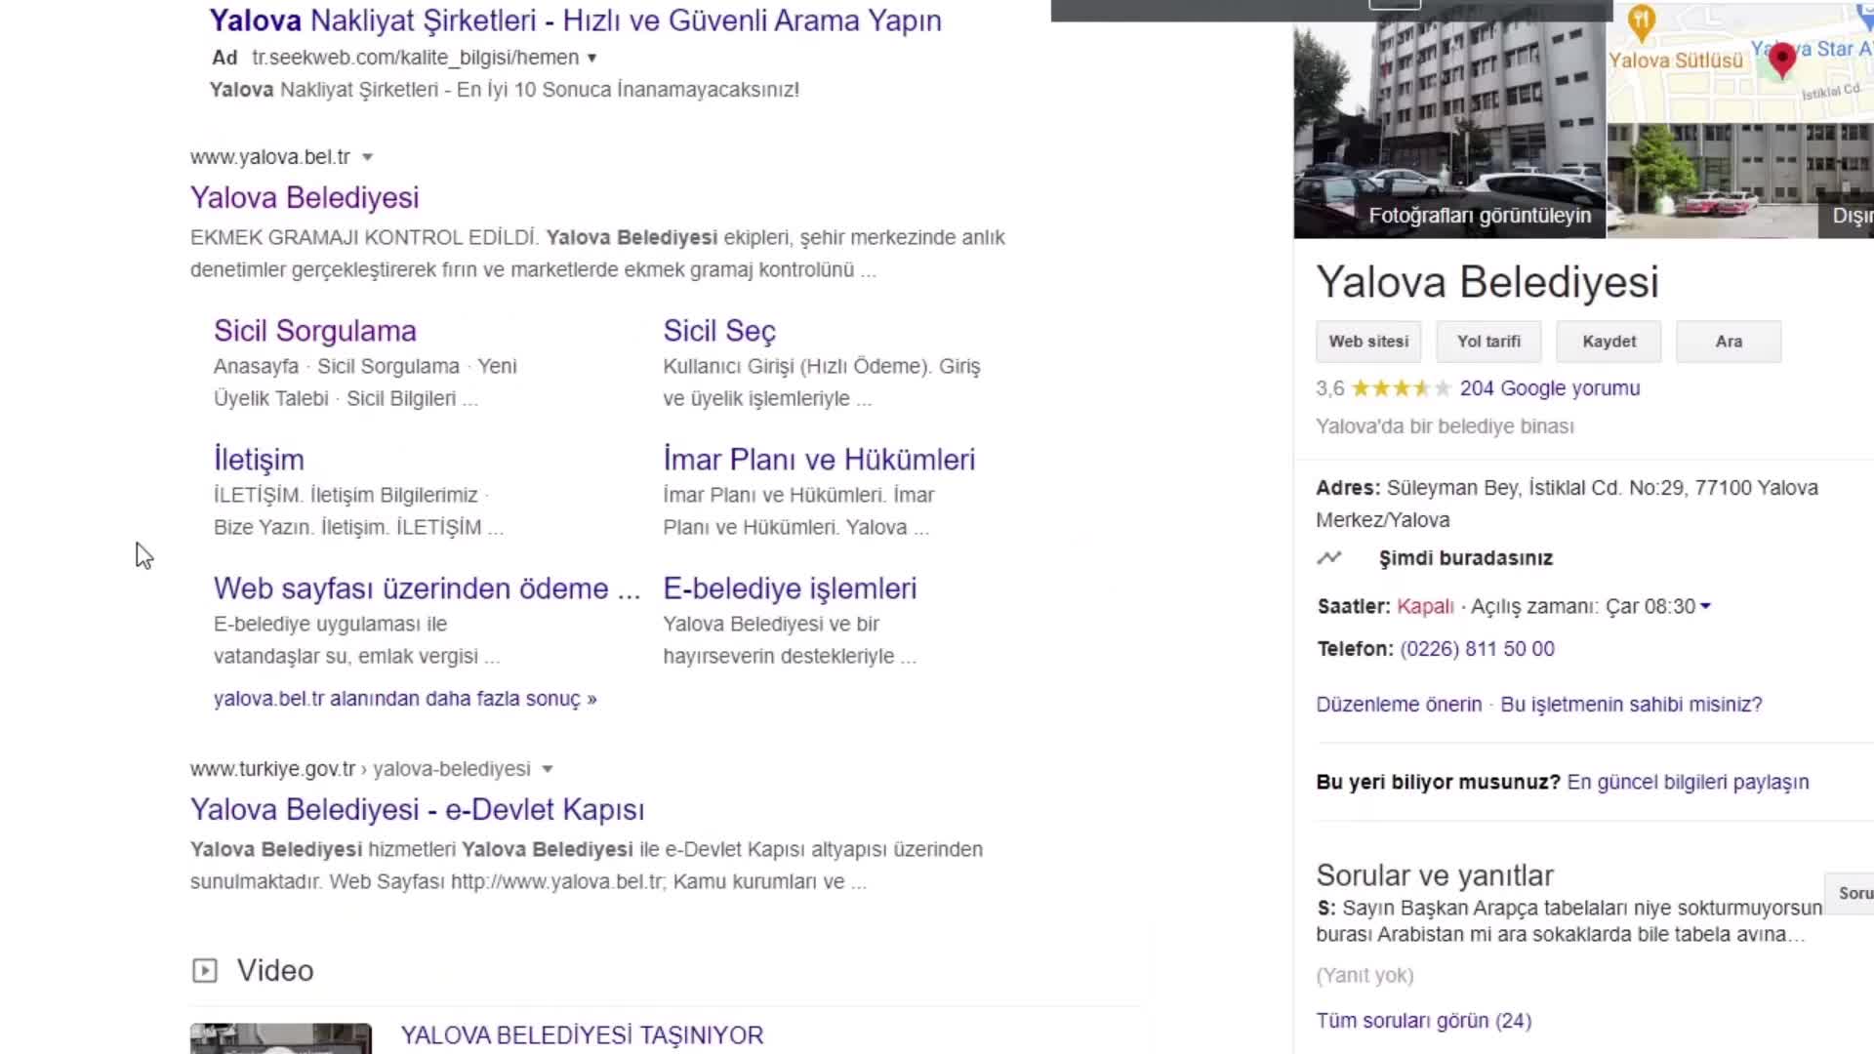
Task: Click the star rating in the knowledge panel
Action: pyautogui.click(x=1402, y=388)
